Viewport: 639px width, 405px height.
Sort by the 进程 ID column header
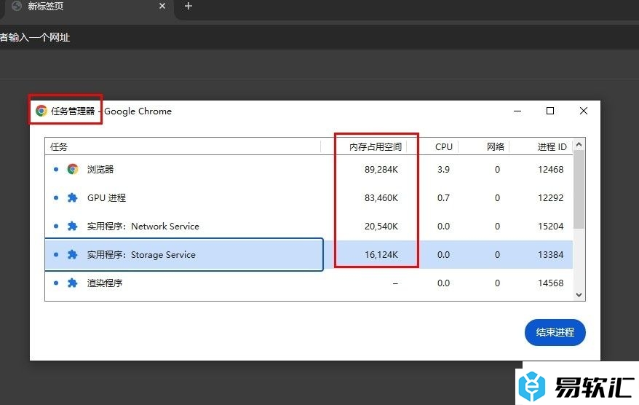click(x=552, y=146)
